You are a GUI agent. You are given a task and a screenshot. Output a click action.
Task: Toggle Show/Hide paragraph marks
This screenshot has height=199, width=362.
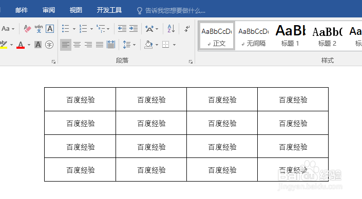click(187, 29)
